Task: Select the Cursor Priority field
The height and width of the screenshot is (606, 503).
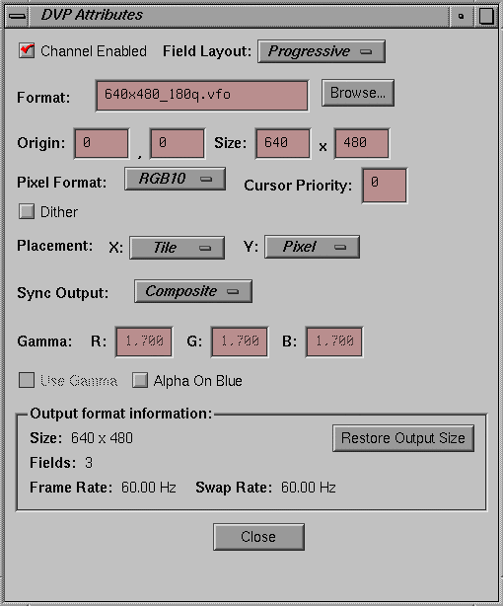Action: pyautogui.click(x=385, y=186)
